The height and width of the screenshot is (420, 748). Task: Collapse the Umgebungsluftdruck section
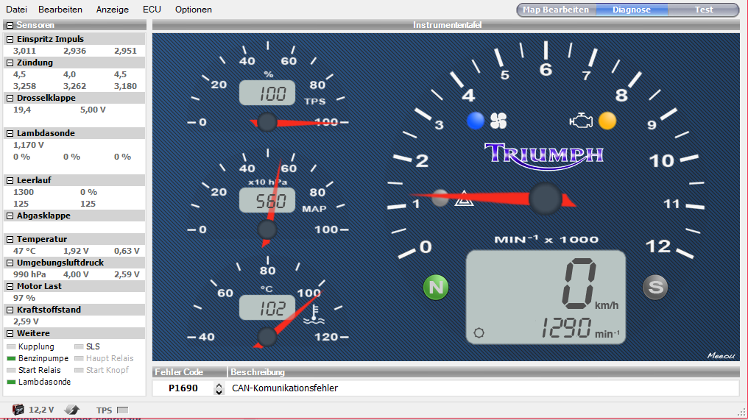[10, 263]
